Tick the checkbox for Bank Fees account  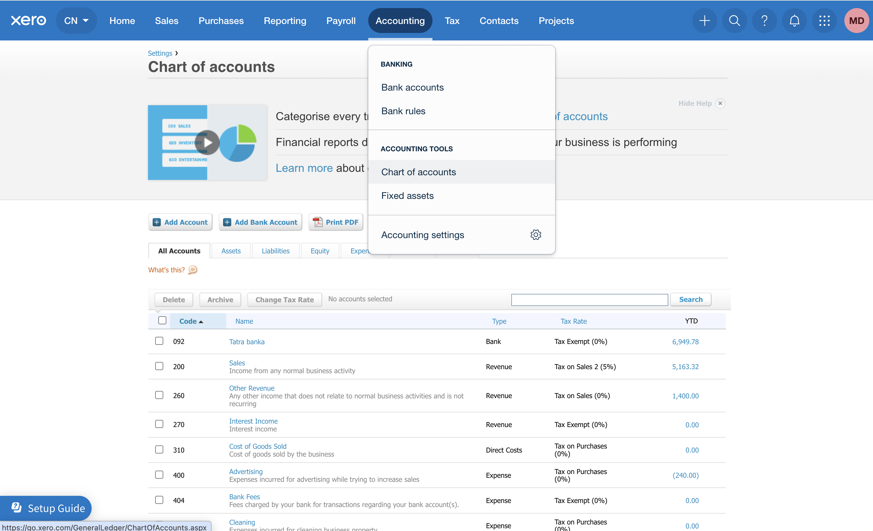pos(159,500)
